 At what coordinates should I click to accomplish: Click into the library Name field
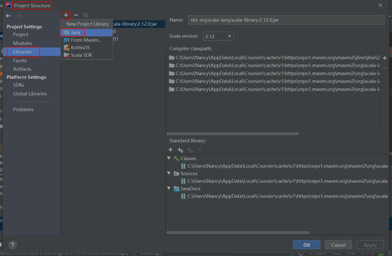tap(286, 20)
